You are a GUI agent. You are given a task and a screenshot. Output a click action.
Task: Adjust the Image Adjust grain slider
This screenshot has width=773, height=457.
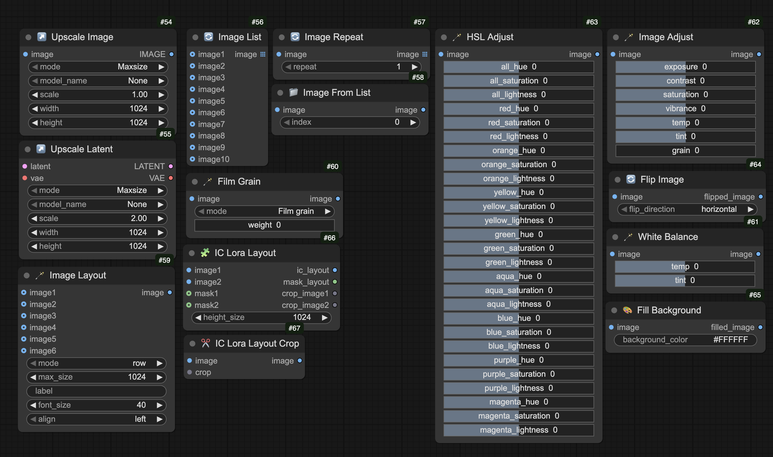click(685, 151)
